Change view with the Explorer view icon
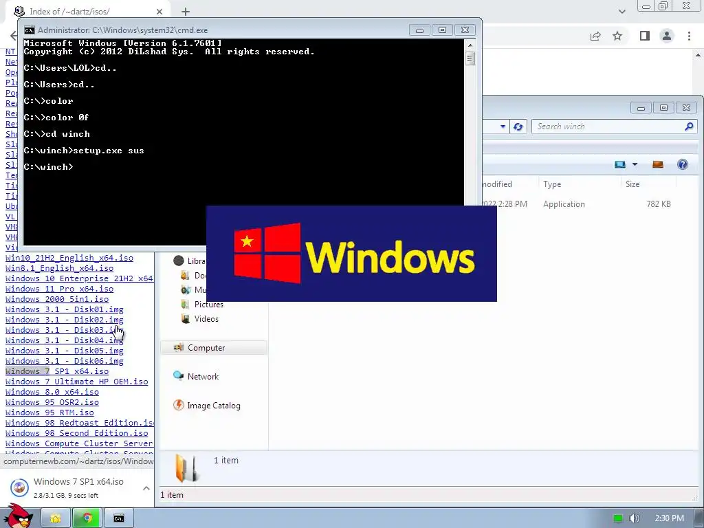 click(x=620, y=164)
